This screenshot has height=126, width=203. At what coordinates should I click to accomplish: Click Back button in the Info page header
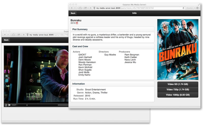73,13
